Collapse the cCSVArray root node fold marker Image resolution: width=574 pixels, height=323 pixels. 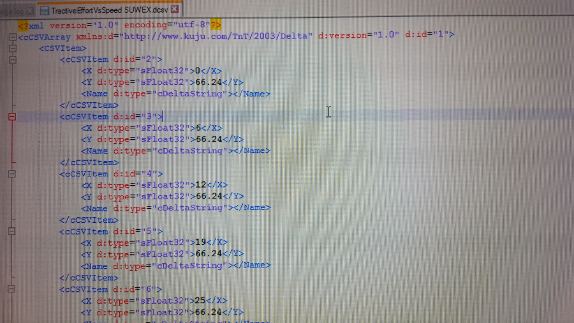coord(13,37)
